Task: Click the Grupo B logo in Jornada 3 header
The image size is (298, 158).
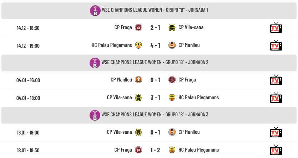Action: pyautogui.click(x=95, y=115)
